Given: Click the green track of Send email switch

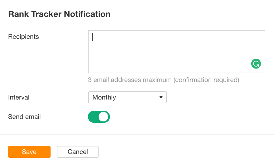Looking at the screenshot, I should [x=93, y=117].
